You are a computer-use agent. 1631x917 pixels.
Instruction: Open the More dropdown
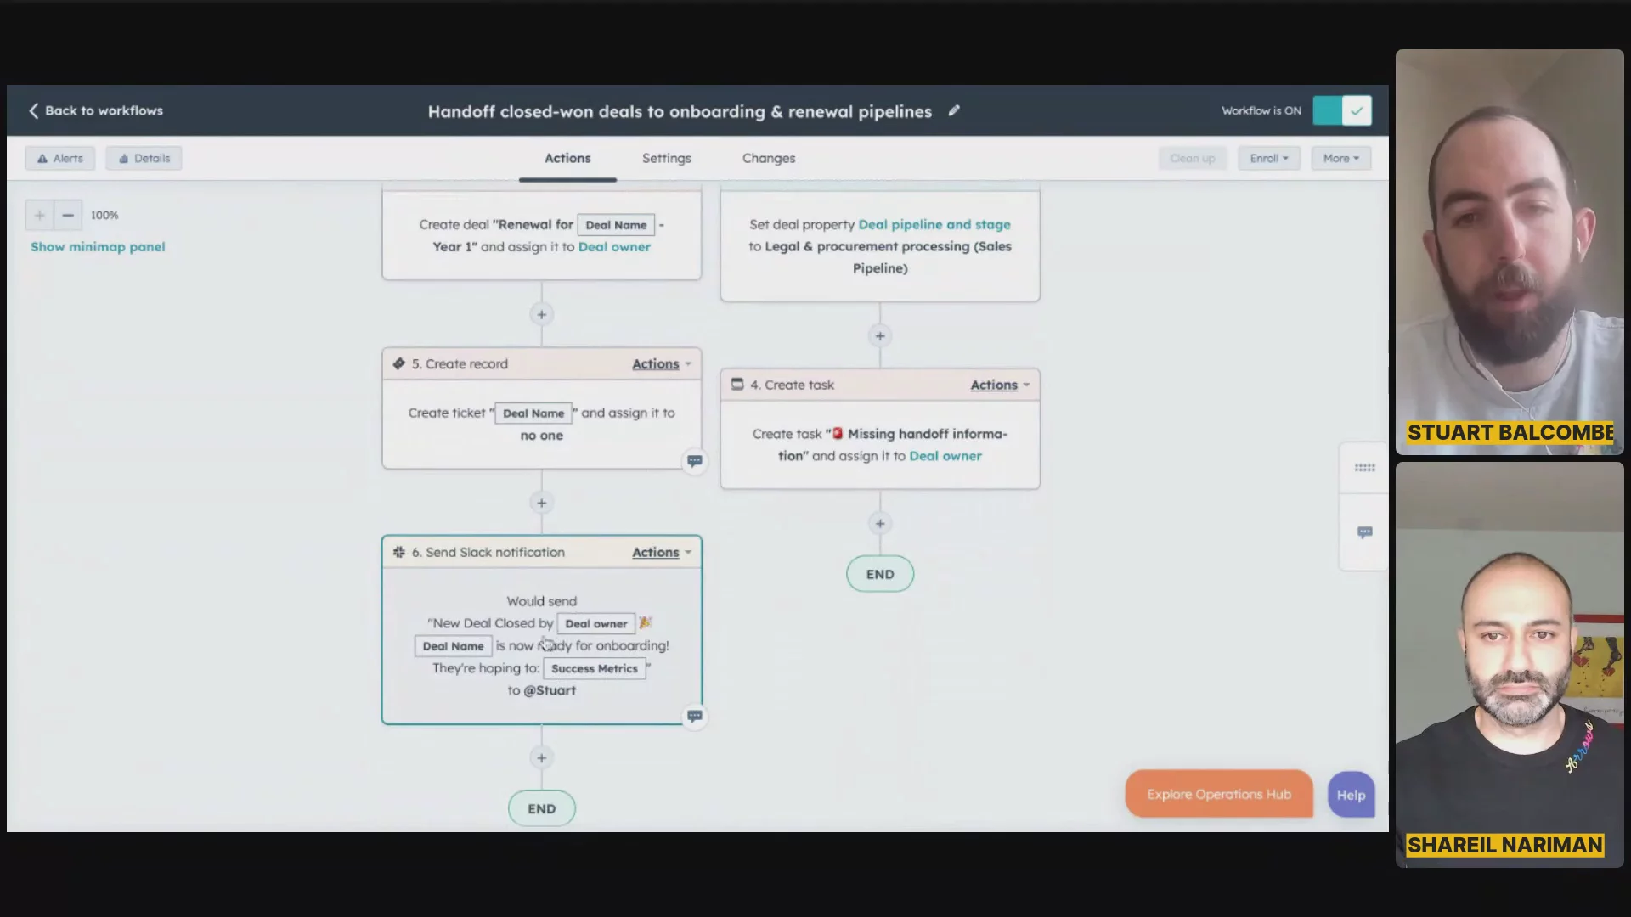click(1341, 158)
